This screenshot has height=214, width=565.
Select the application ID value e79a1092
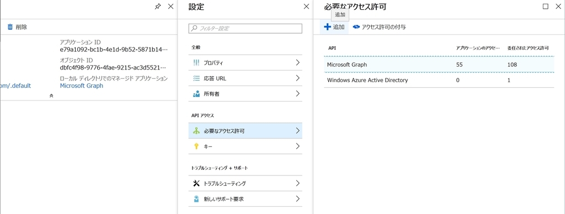(x=114, y=49)
